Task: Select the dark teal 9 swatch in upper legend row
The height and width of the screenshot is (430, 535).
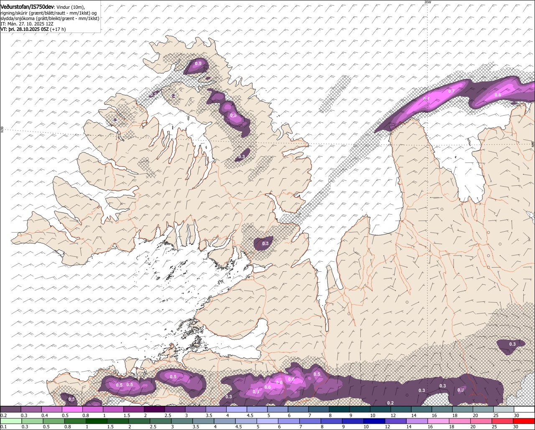Action: point(360,410)
